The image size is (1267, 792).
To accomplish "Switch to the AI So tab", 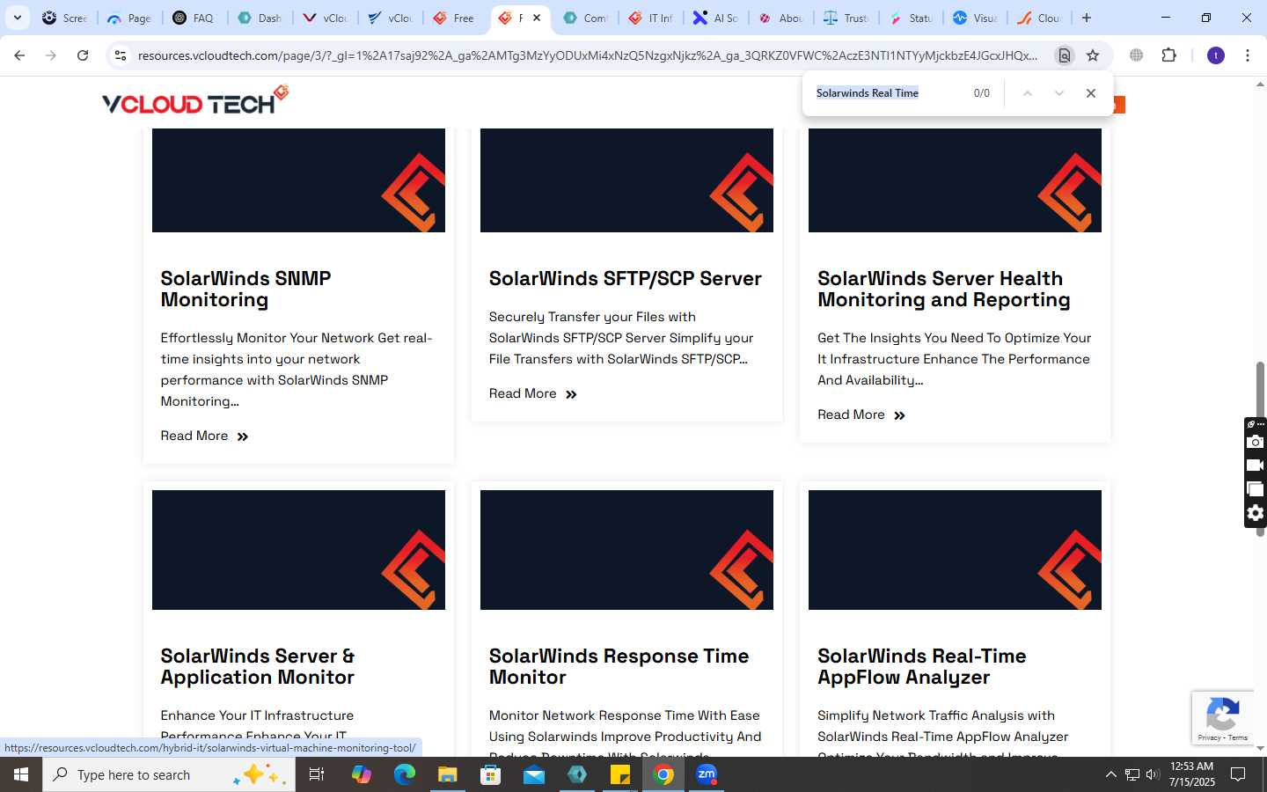I will tap(715, 18).
